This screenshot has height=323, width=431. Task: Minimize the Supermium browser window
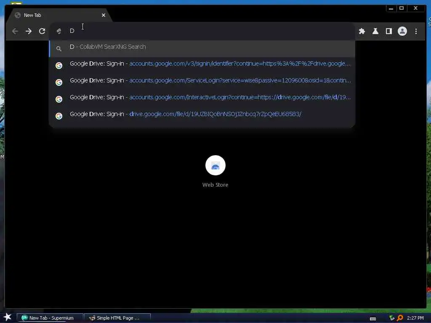[x=391, y=8]
